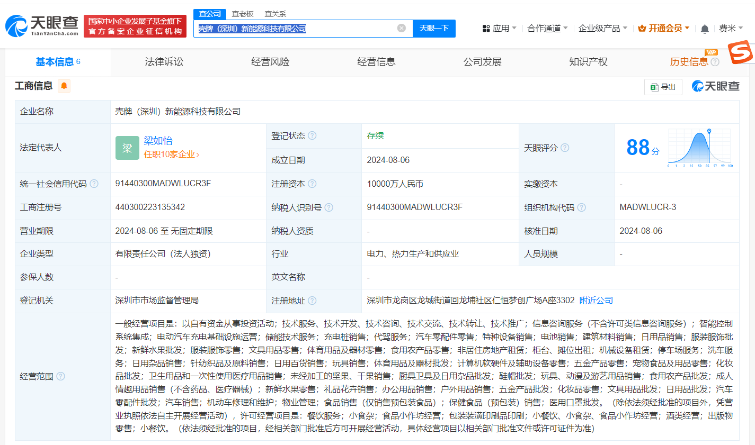The height and width of the screenshot is (445, 755).
Task: Open the 企业级产品 dropdown
Action: (602, 29)
